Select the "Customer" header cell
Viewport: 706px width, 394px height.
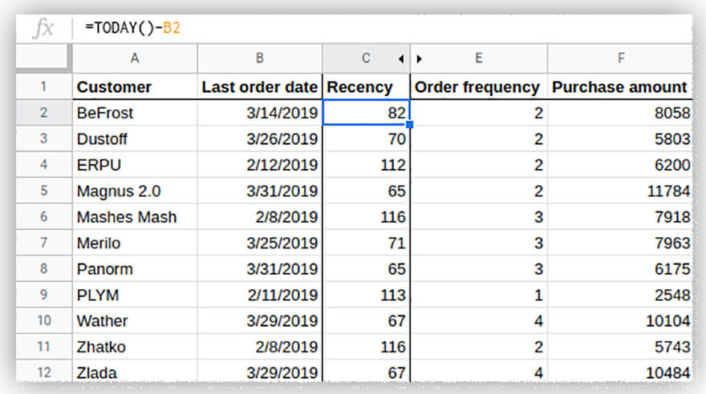(134, 87)
